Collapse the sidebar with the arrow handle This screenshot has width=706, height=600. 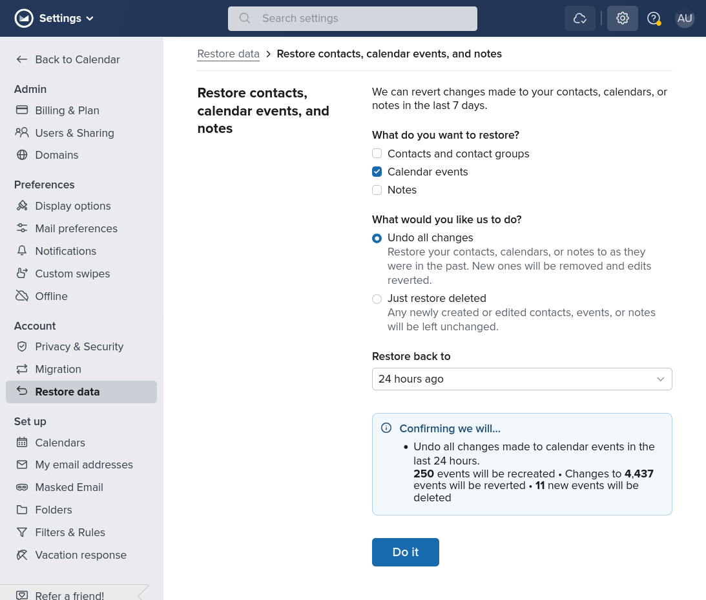[x=141, y=592]
